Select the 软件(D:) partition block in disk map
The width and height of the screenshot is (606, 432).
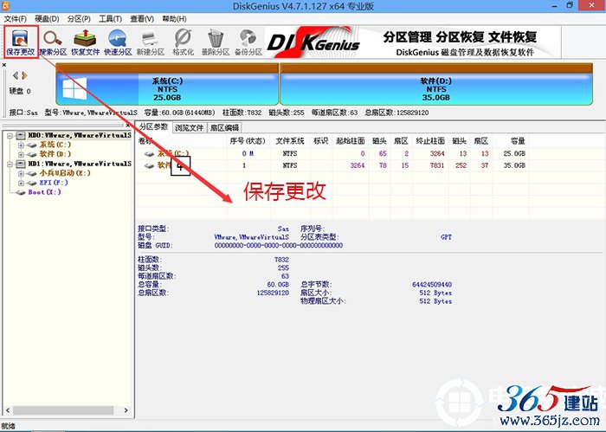[x=436, y=84]
